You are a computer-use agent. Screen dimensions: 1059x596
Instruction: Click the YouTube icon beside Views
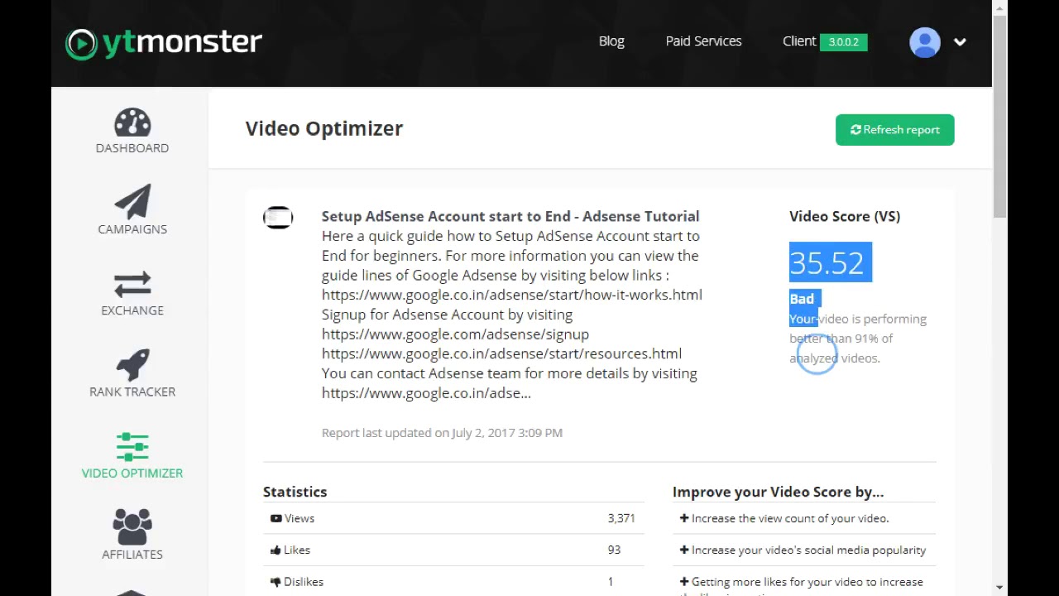[x=276, y=518]
